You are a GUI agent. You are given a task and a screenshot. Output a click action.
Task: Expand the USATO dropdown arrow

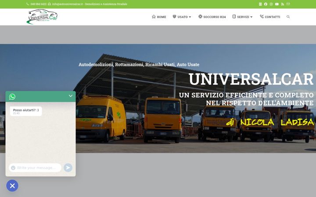pyautogui.click(x=190, y=17)
